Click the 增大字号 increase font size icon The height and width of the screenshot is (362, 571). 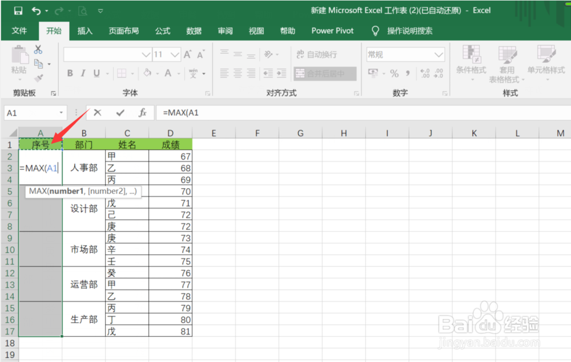187,54
